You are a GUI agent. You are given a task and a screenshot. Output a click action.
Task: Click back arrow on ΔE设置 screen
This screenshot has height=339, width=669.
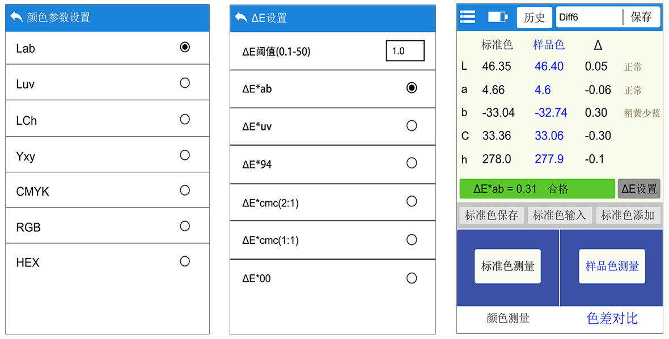(240, 18)
